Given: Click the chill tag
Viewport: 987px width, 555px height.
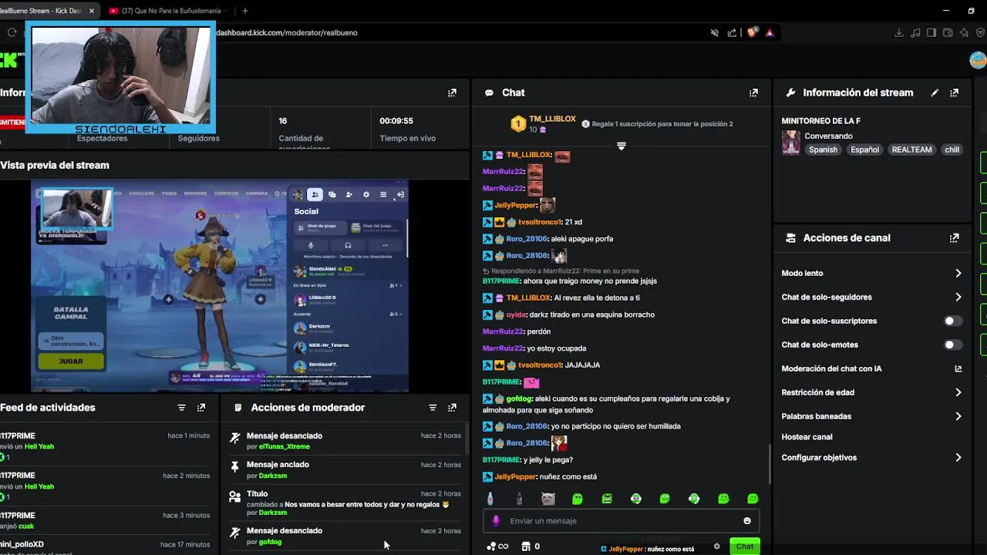Looking at the screenshot, I should [x=952, y=150].
